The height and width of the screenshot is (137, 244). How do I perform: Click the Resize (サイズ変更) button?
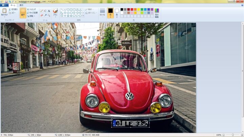click(x=33, y=13)
